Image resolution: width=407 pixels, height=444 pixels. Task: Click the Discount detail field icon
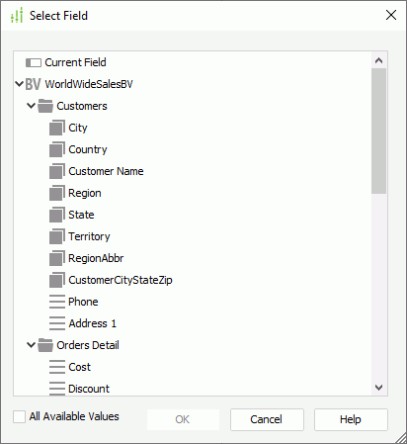click(x=57, y=389)
